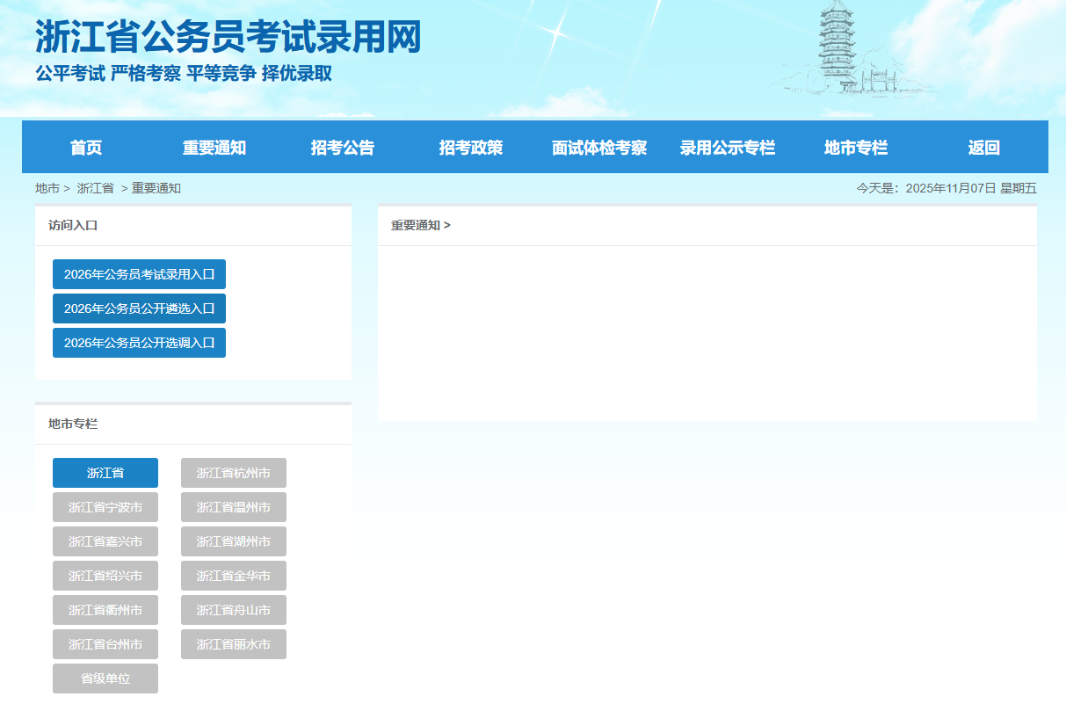Screen dimensions: 1066x704
Task: Open 地市专栏 navigation item
Action: click(x=856, y=148)
